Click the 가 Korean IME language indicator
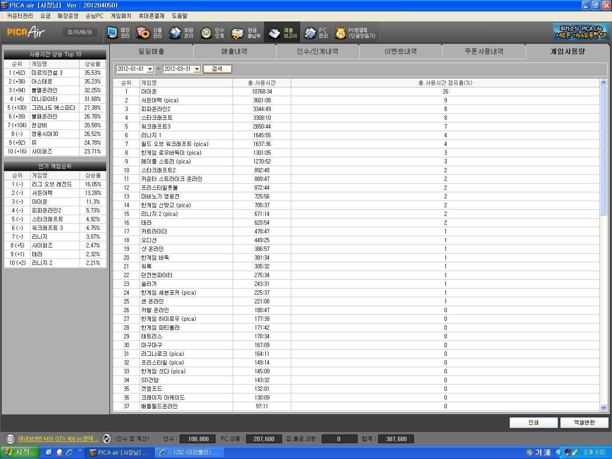Screen dimensions: 612x459 pos(538,452)
